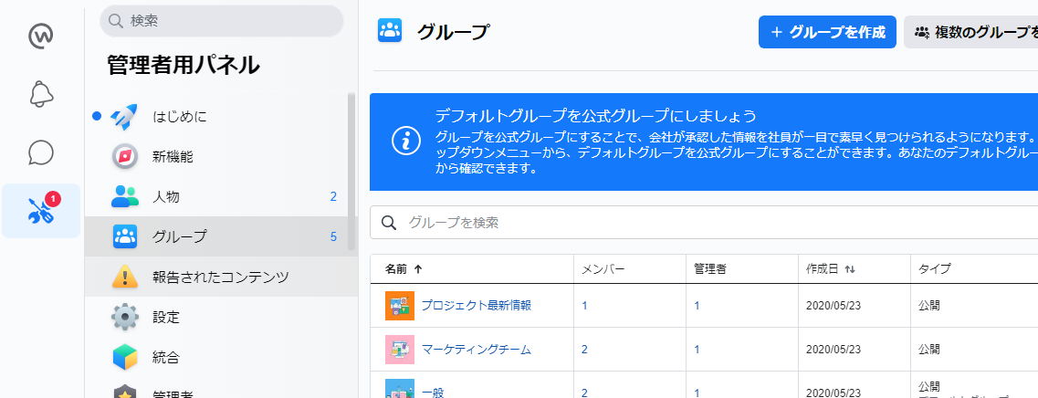Open 一般 group link
The image size is (1038, 398).
click(x=433, y=393)
